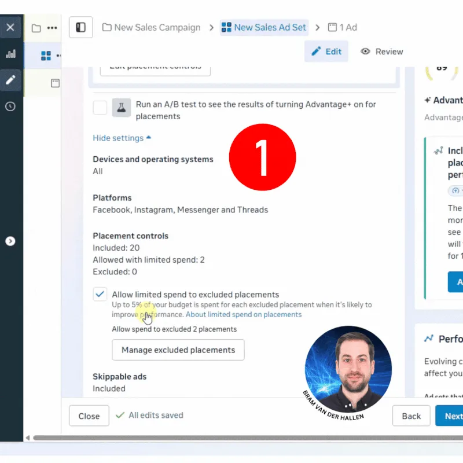Click the opportunity score gauge at top right
Viewport: 463px width, 463px height.
pyautogui.click(x=442, y=73)
